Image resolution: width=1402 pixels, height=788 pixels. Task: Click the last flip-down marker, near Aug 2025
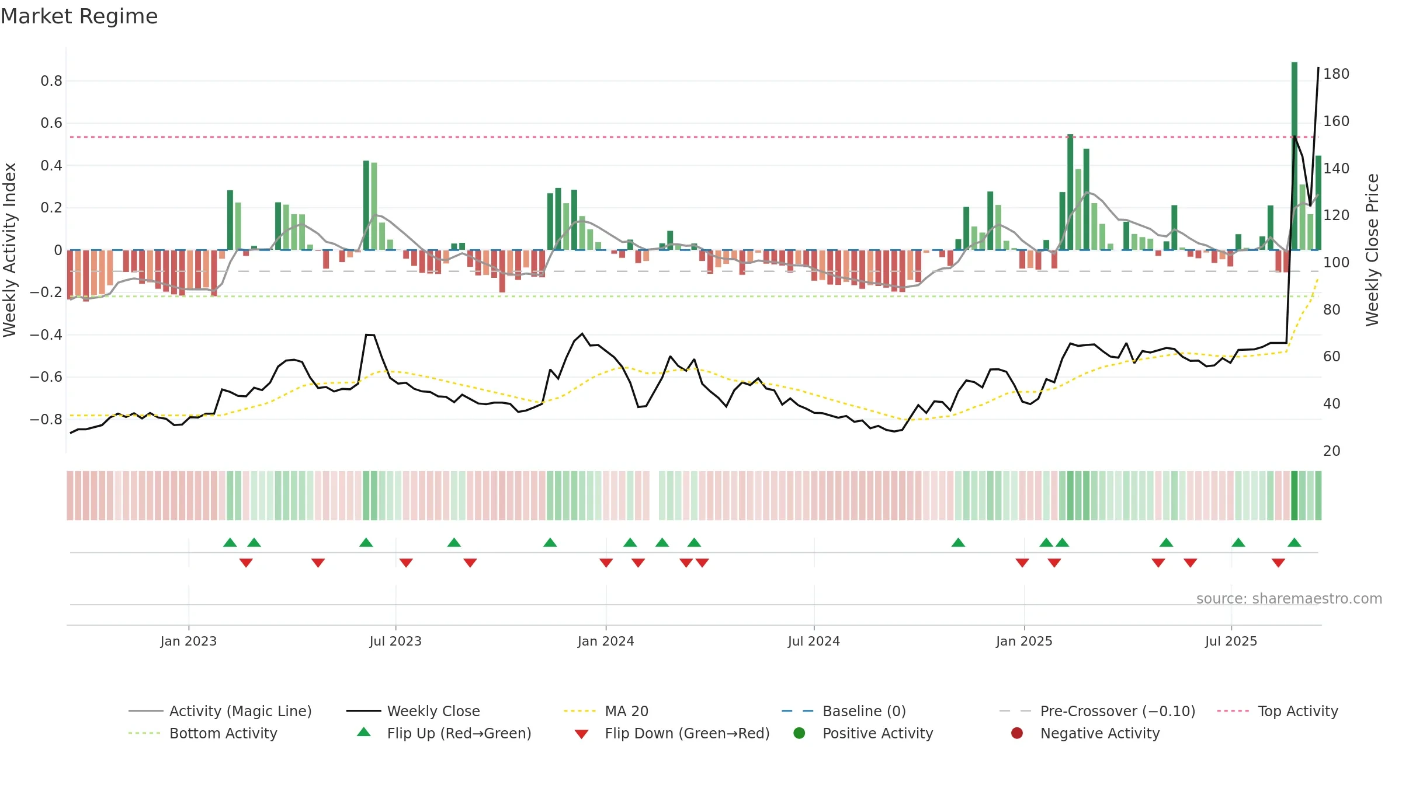click(x=1278, y=563)
